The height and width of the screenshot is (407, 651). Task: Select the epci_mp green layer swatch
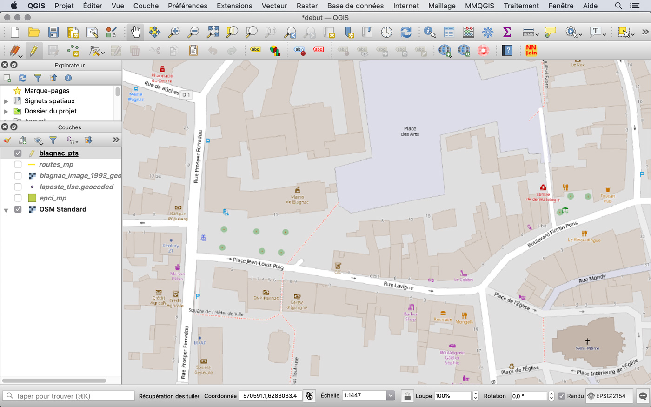32,198
